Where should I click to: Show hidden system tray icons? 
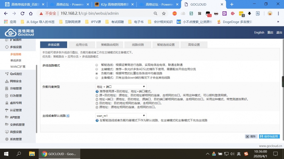click(208, 154)
